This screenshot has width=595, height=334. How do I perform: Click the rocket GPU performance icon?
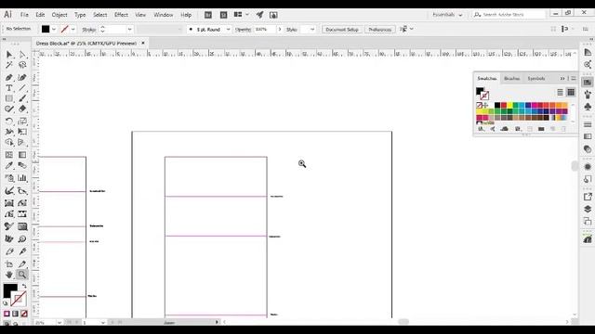[x=259, y=15]
